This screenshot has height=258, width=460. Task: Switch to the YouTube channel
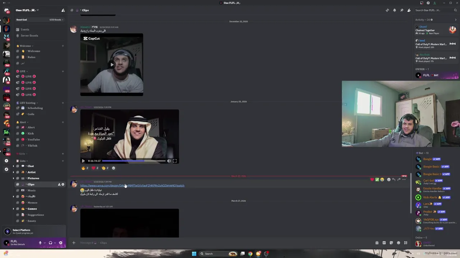click(40, 139)
